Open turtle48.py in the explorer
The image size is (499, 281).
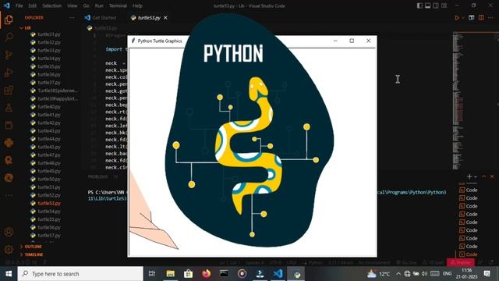48,163
